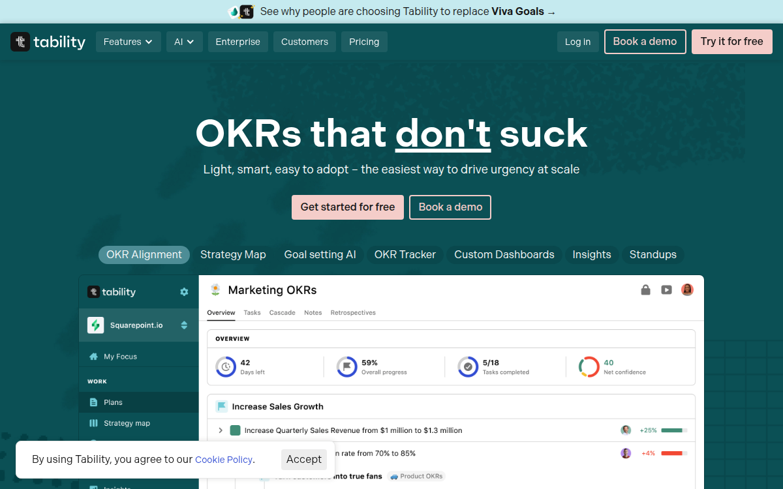Open the Cascade tab in Marketing OKRs
783x489 pixels.
(283, 313)
